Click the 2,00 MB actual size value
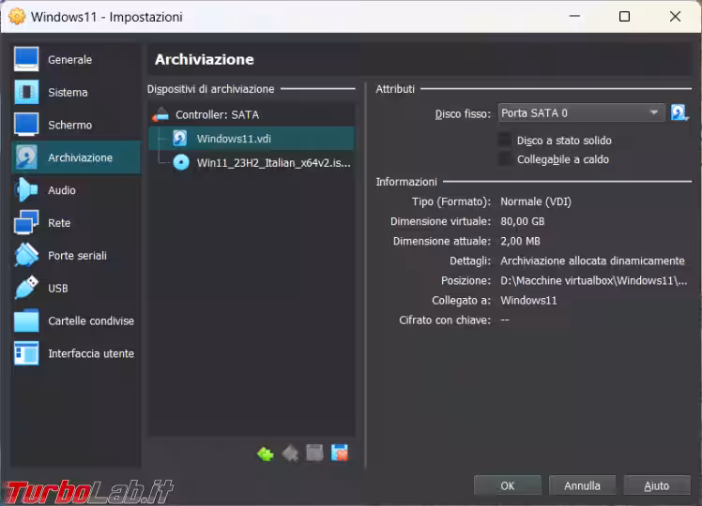 click(x=520, y=241)
